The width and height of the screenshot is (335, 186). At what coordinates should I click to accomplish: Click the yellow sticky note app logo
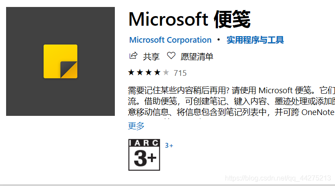click(x=60, y=61)
